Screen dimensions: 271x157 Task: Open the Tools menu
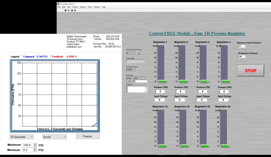(90, 7)
